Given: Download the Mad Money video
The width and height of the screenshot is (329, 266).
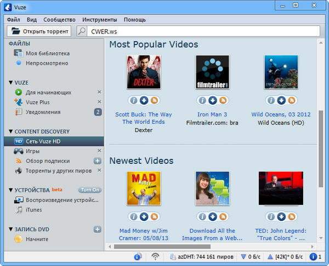Looking at the screenshot, I should 144,217.
